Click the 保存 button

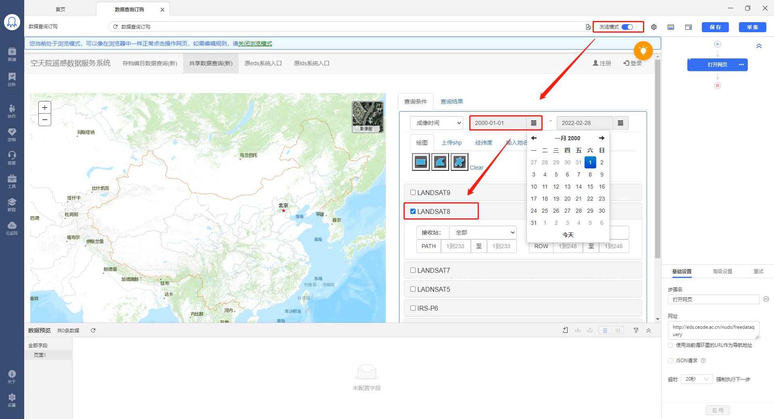(x=715, y=27)
